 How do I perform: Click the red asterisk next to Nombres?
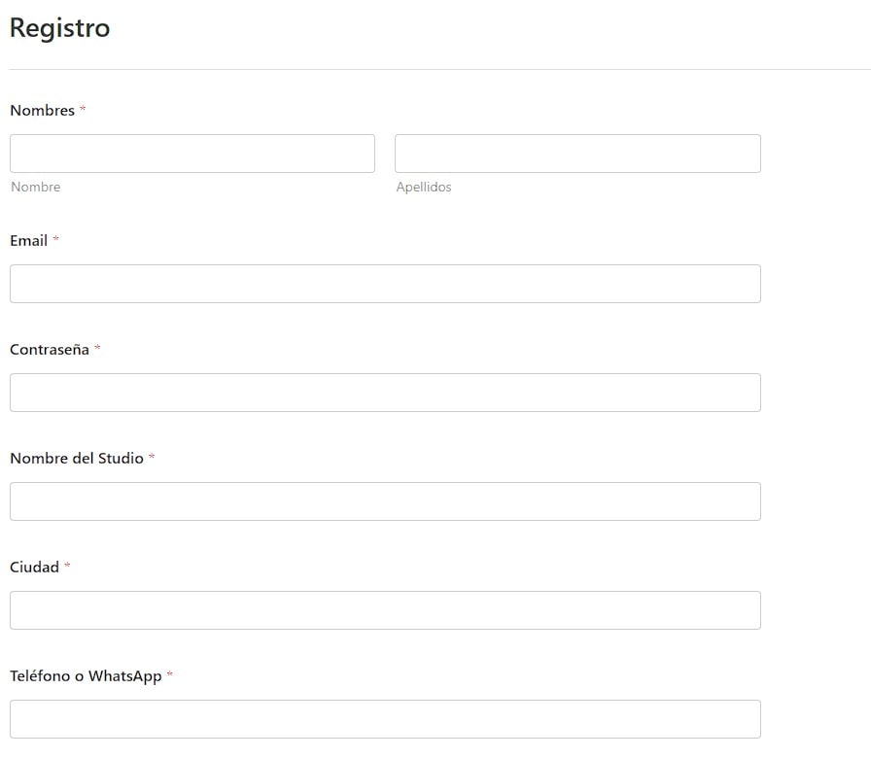[82, 109]
